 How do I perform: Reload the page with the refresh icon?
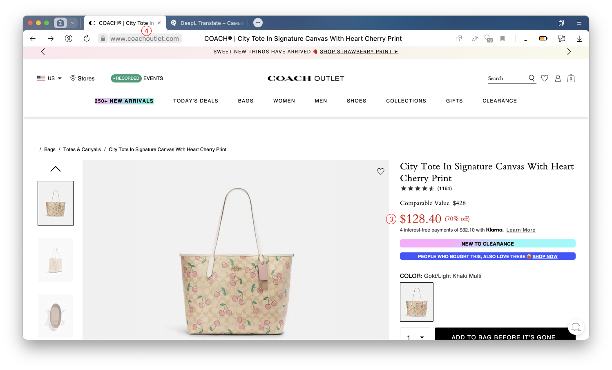click(87, 38)
